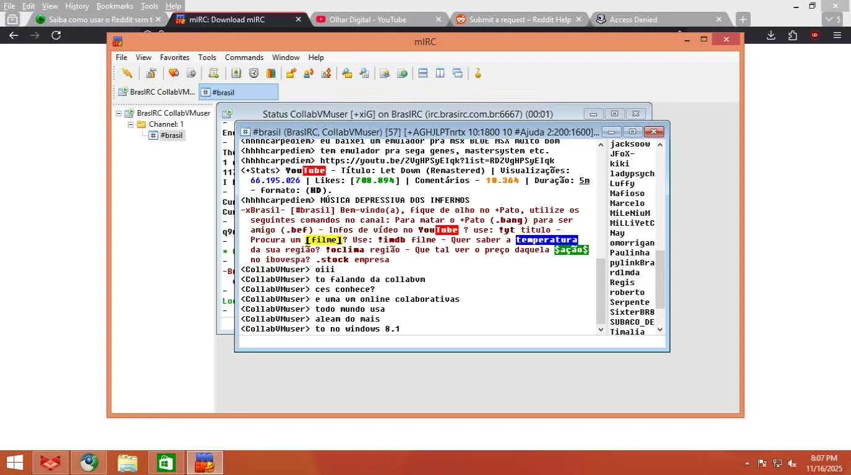
Task: Collapse the BrasIRC CollabVMuser tree node
Action: coord(119,114)
